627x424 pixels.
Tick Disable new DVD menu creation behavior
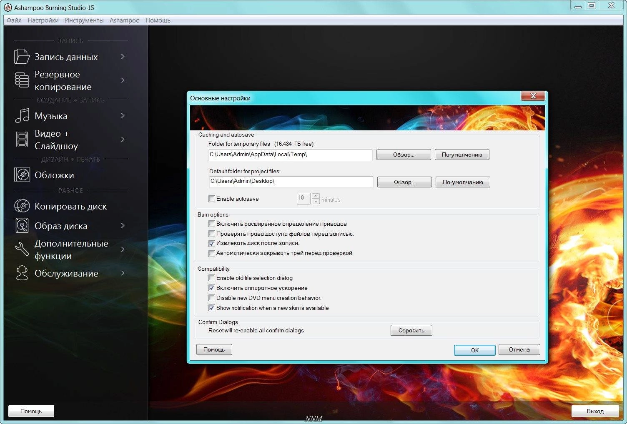tap(212, 298)
